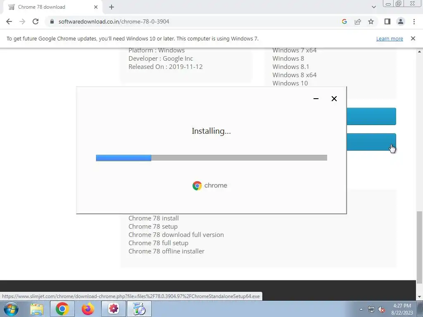Open Windows Explorer from taskbar
423x317 pixels.
pyautogui.click(x=37, y=309)
